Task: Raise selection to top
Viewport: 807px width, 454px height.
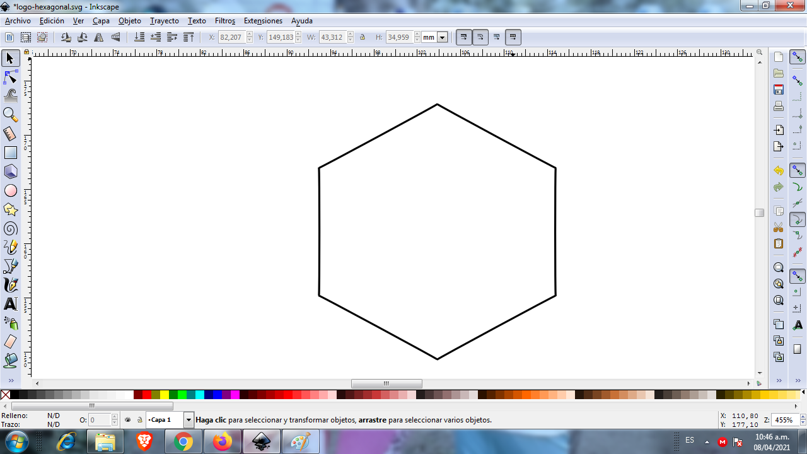Action: [x=189, y=37]
